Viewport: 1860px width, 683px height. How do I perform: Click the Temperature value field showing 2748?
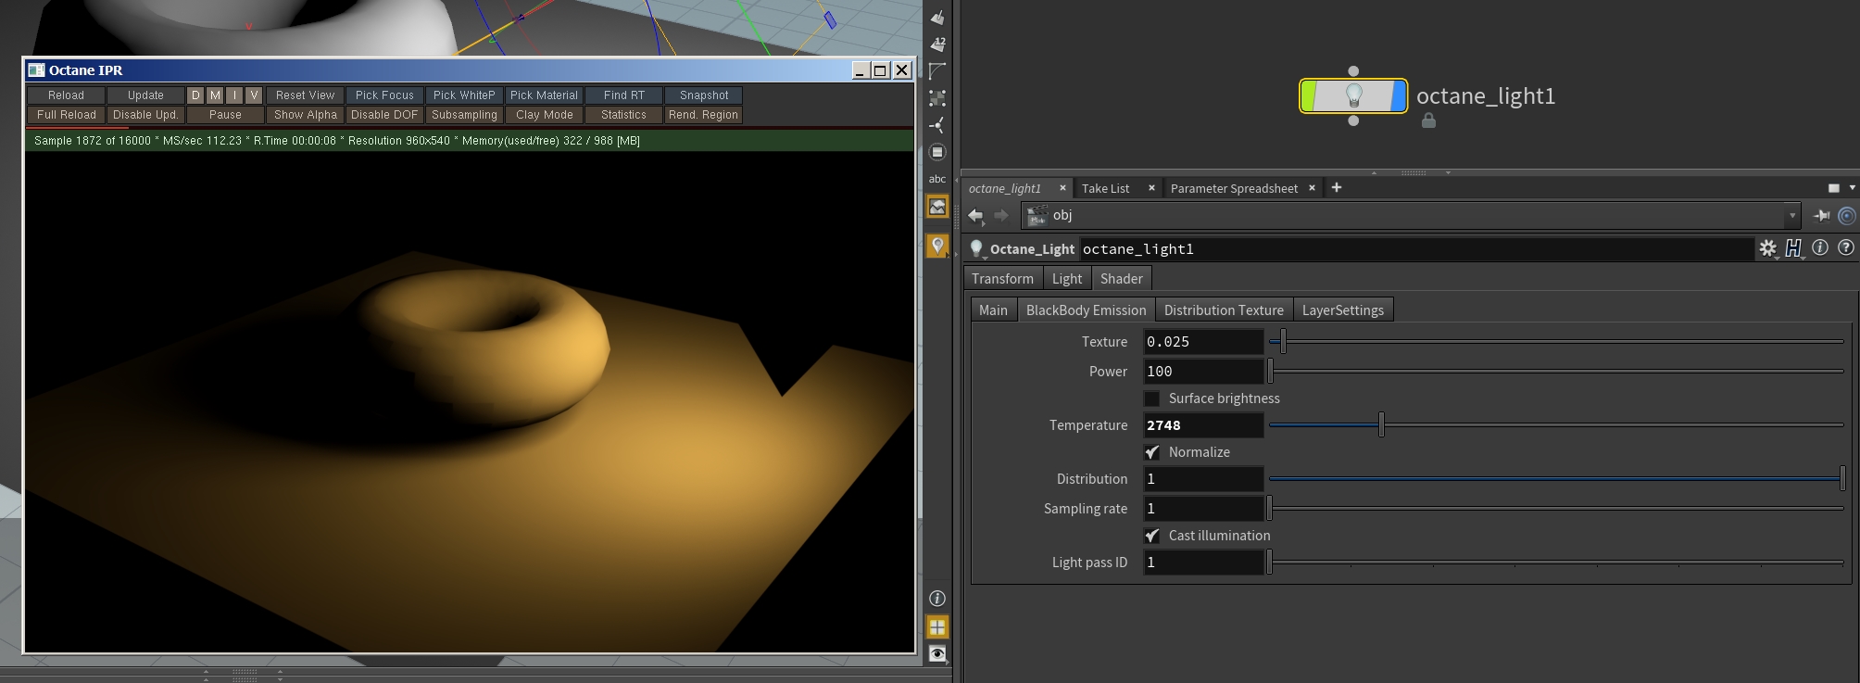[1203, 425]
